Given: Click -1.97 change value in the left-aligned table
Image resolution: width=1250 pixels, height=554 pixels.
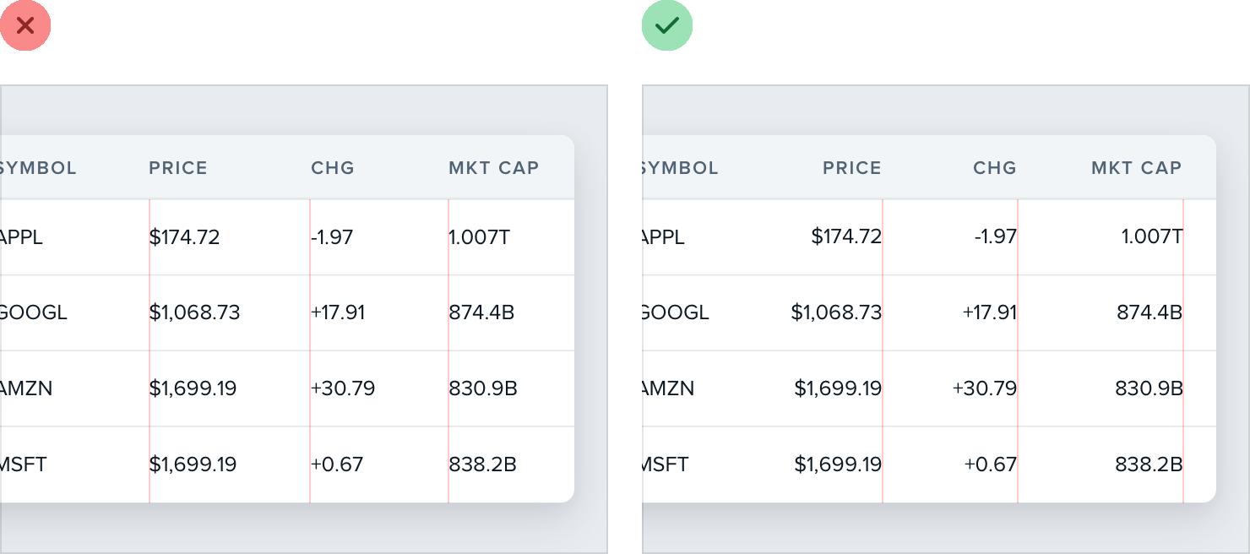Looking at the screenshot, I should click(332, 237).
